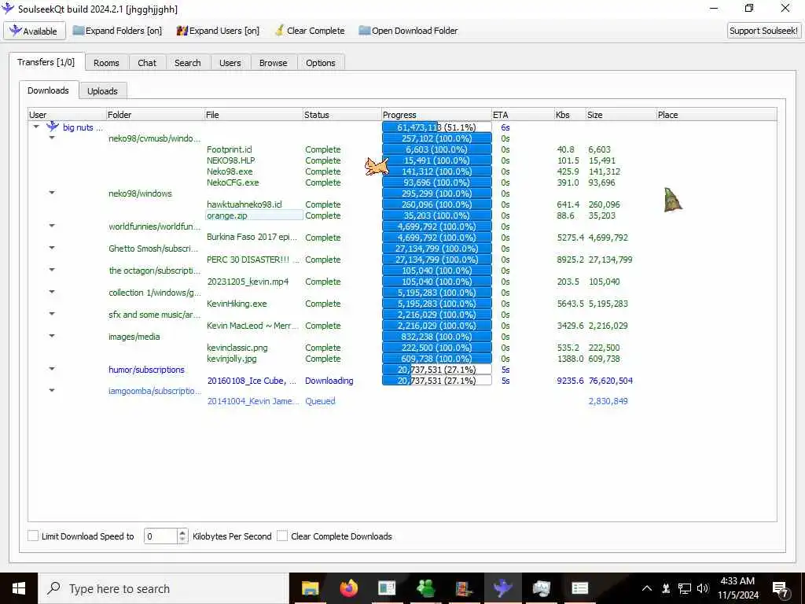This screenshot has height=604, width=805.
Task: Switch to the Transfers [1/0] tab
Action: 46,62
